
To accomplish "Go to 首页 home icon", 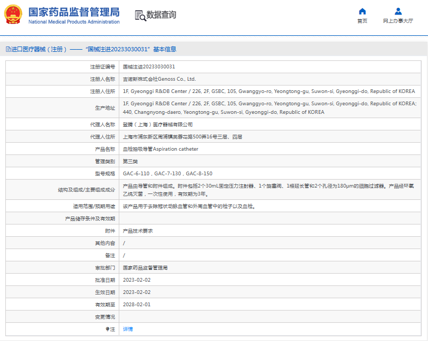I will pyautogui.click(x=362, y=11).
